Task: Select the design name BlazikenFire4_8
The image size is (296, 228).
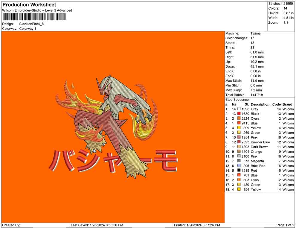Action: [x=31, y=24]
